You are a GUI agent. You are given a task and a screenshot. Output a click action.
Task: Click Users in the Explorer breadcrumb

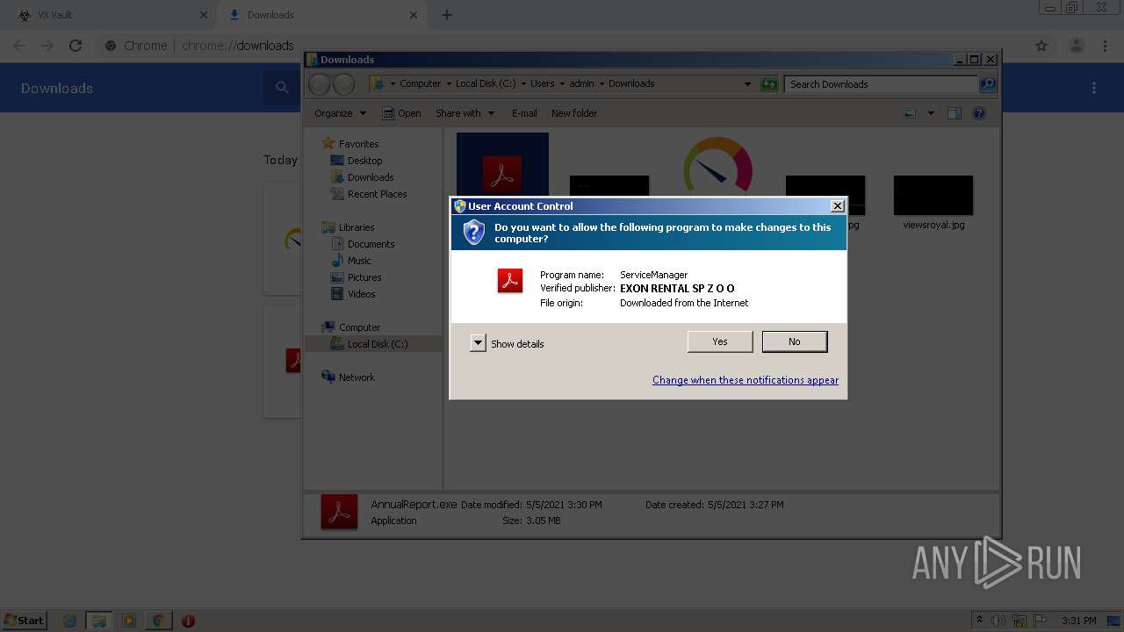pos(542,83)
